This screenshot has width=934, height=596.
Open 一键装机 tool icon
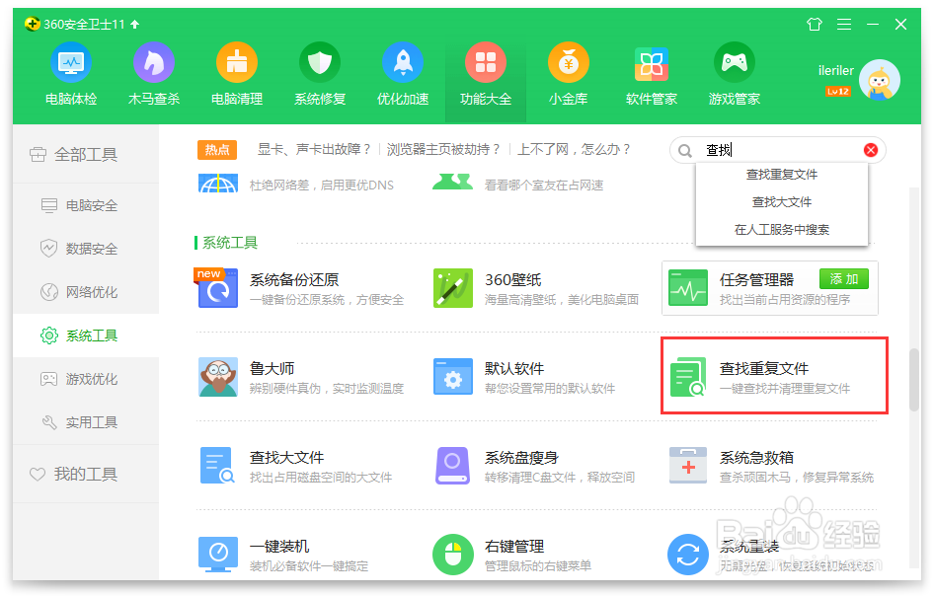[x=217, y=555]
